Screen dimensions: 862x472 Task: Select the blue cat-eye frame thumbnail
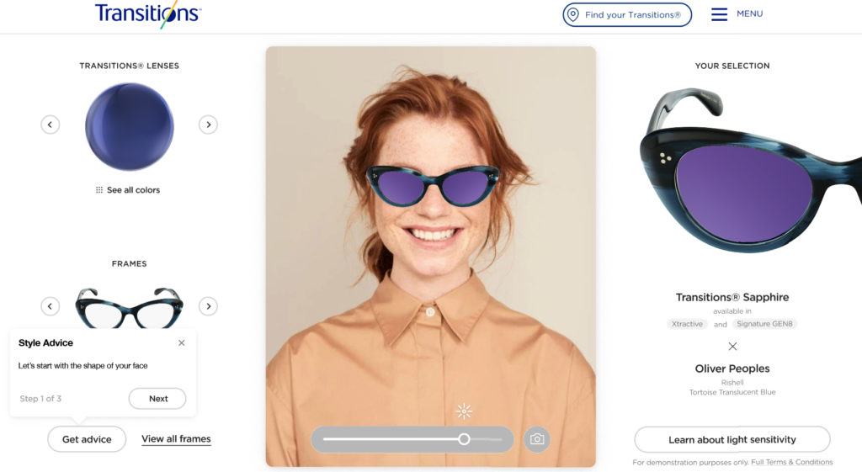pos(129,308)
